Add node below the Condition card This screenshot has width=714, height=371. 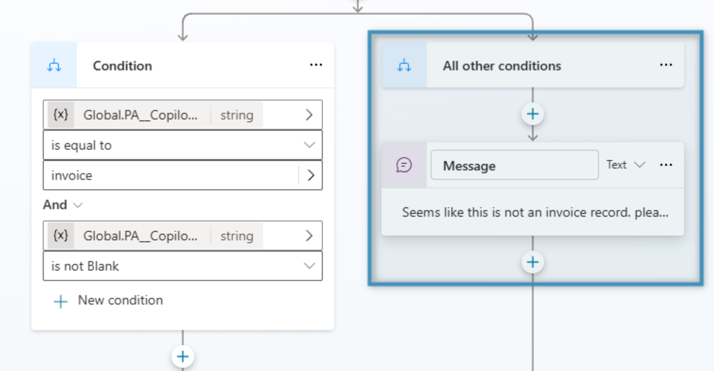tap(183, 357)
